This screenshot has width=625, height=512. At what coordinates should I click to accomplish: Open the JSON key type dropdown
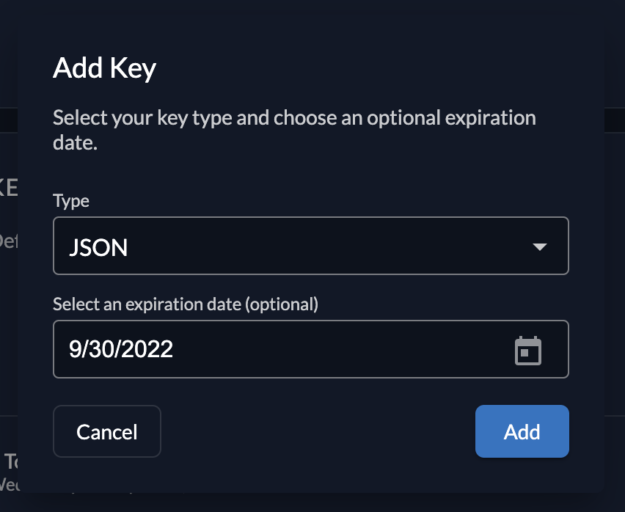(x=310, y=246)
